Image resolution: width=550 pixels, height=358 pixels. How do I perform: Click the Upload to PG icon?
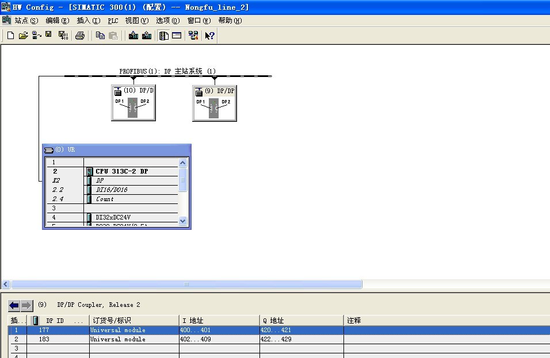pyautogui.click(x=147, y=36)
